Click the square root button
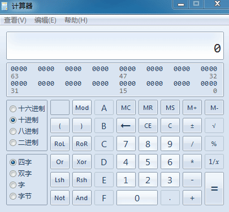The image size is (229, 212). click(214, 126)
